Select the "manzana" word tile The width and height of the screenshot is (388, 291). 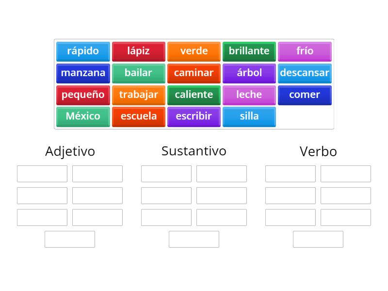(x=83, y=73)
